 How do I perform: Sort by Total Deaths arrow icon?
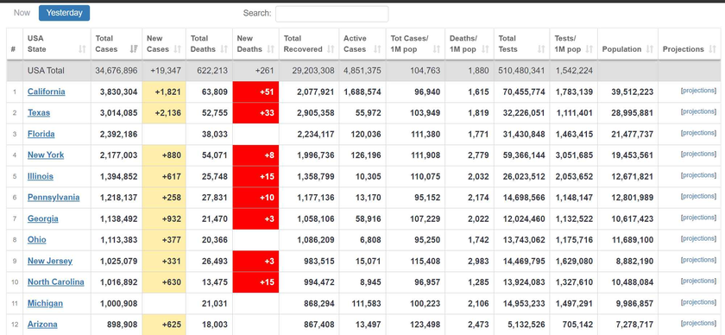tap(224, 49)
